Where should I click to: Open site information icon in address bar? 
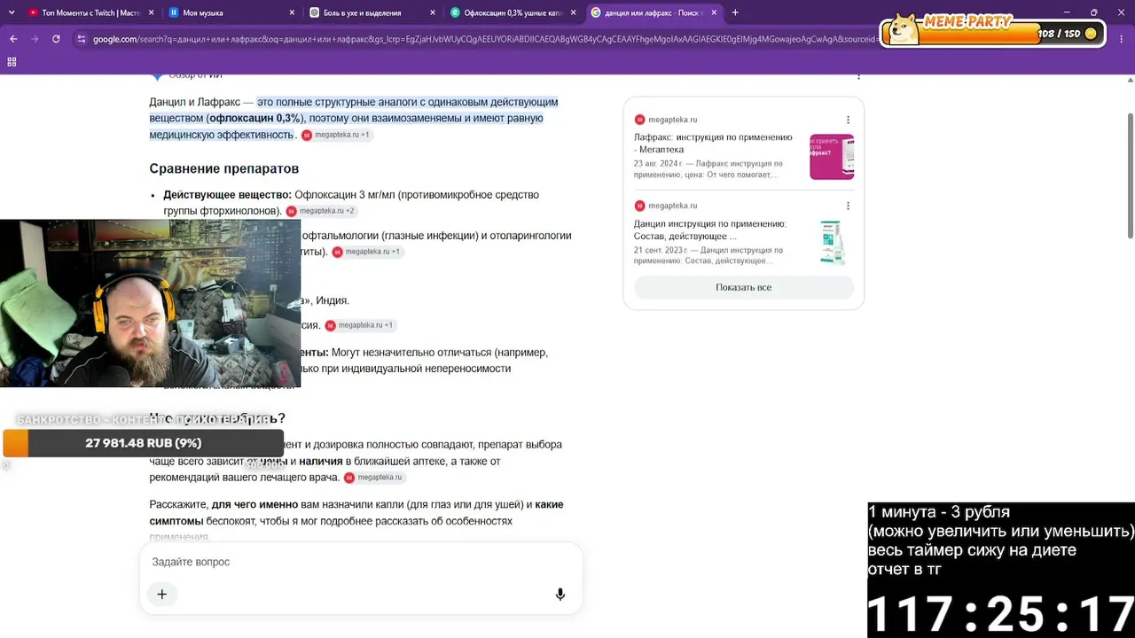click(82, 39)
